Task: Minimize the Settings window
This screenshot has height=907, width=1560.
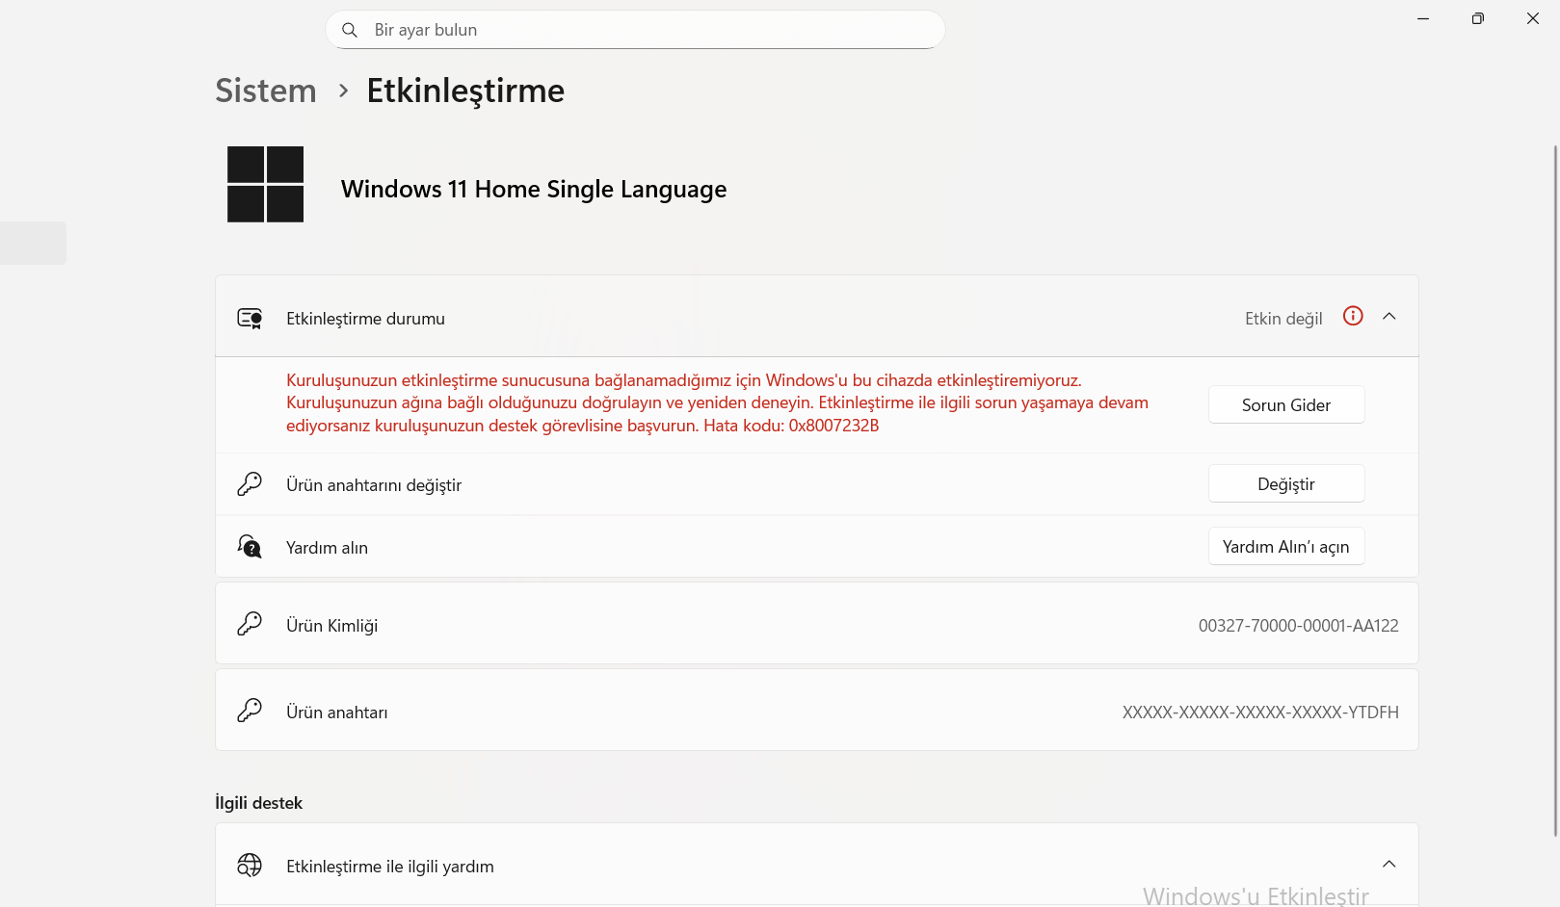Action: coord(1423,18)
